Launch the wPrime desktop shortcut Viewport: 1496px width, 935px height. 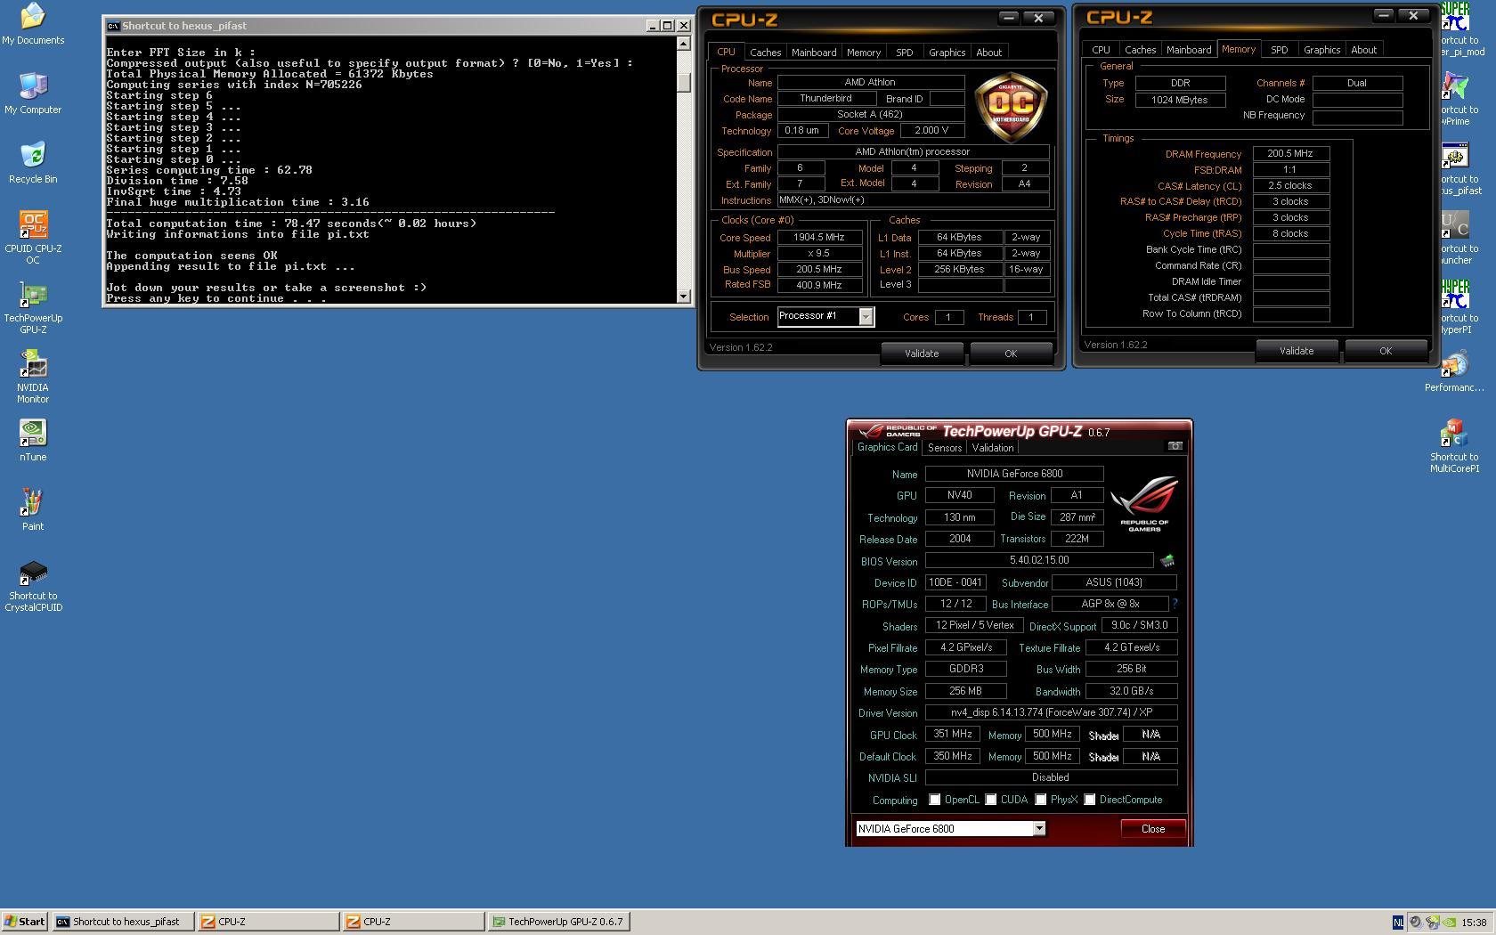pyautogui.click(x=1455, y=99)
